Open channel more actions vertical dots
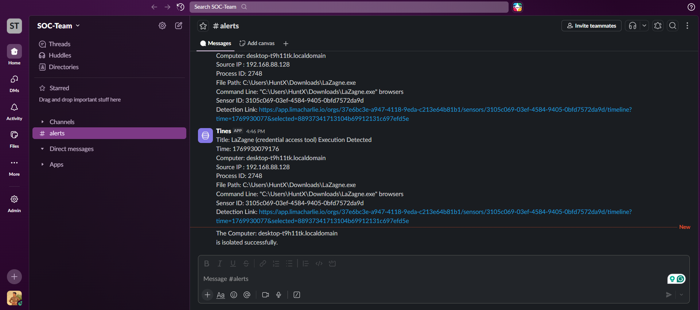Image resolution: width=700 pixels, height=310 pixels. (x=687, y=26)
